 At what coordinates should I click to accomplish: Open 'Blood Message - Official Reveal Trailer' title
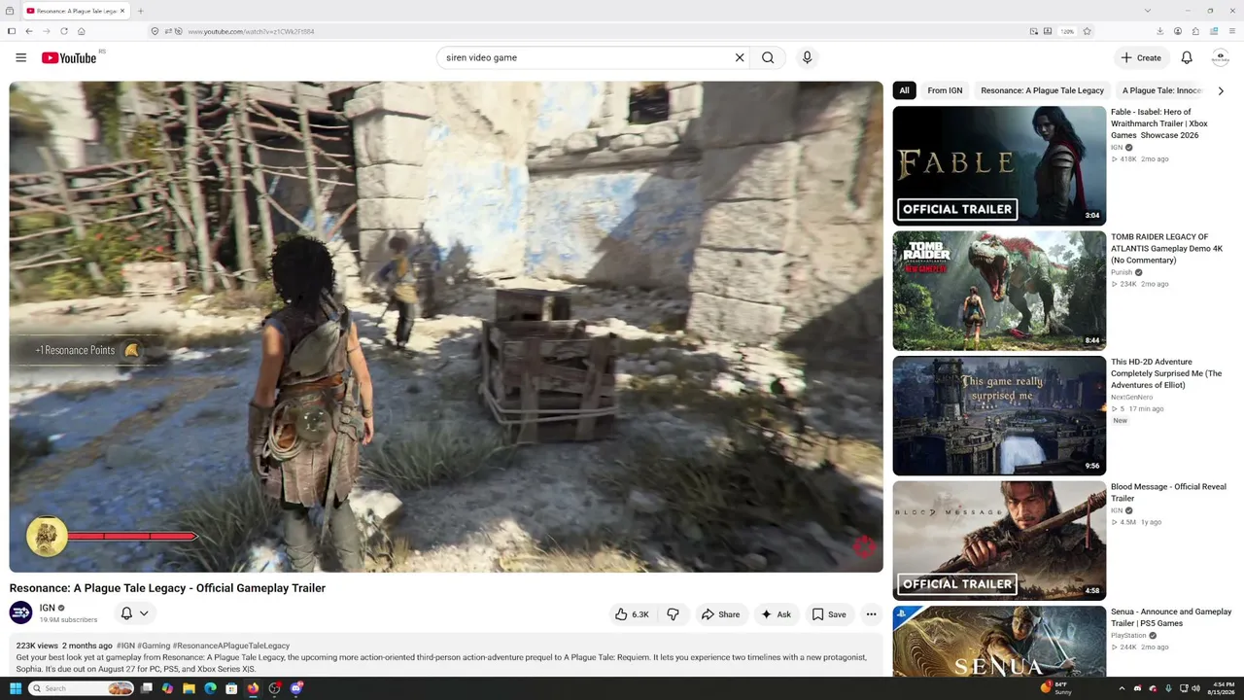pyautogui.click(x=1168, y=493)
